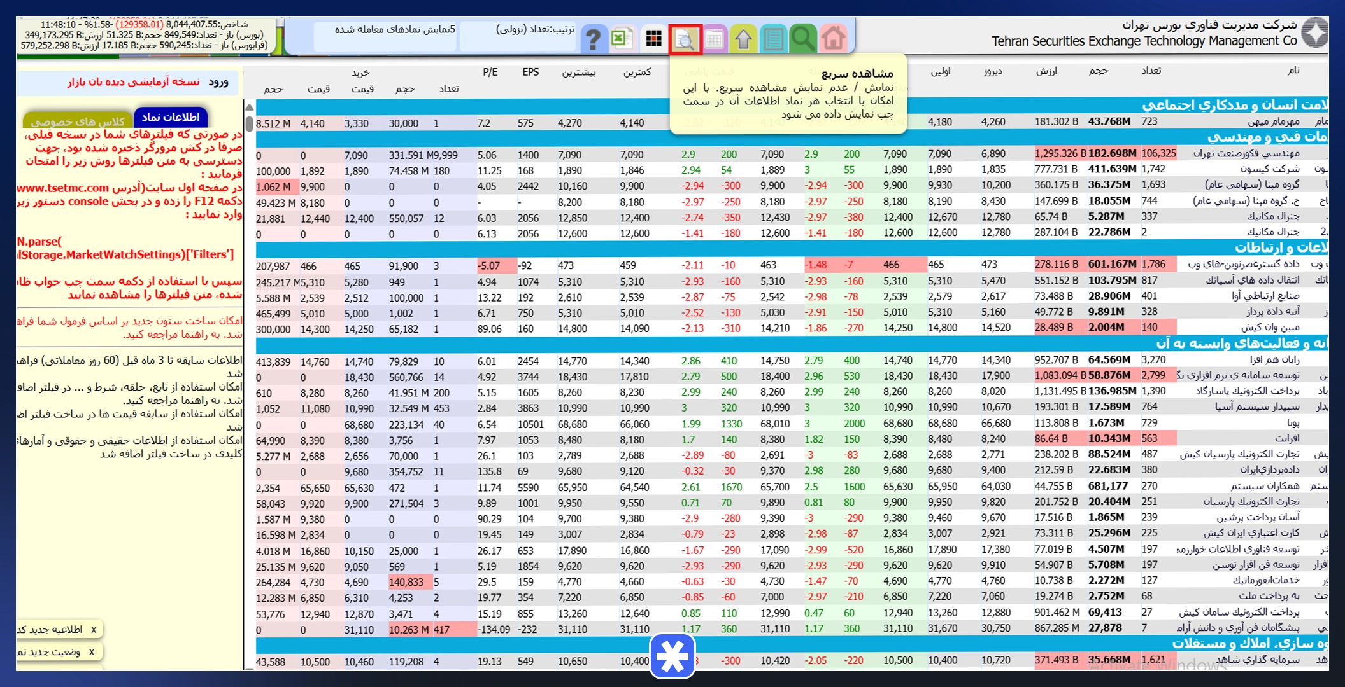Click the blue asterisk badge icon
1345x687 pixels.
click(672, 656)
